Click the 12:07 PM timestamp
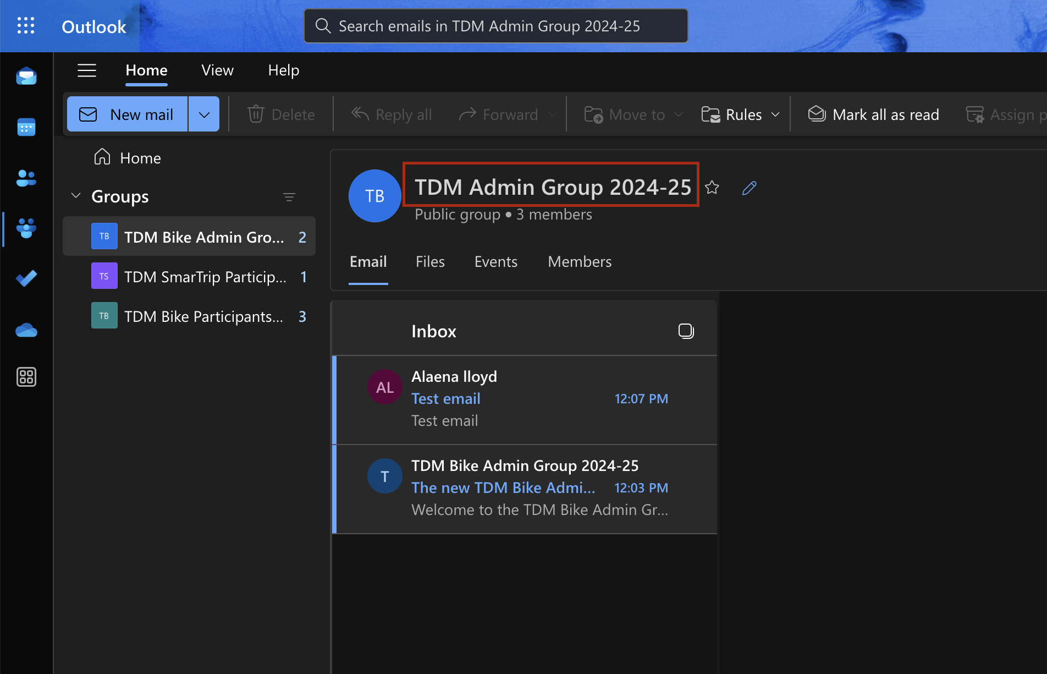The image size is (1047, 674). [x=641, y=399]
